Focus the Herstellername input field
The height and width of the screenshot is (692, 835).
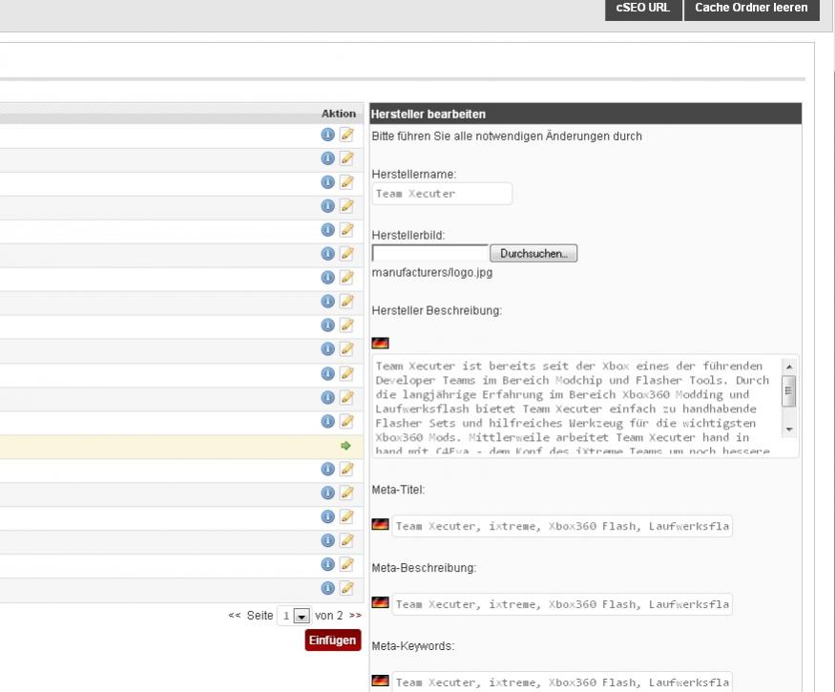[x=442, y=194]
